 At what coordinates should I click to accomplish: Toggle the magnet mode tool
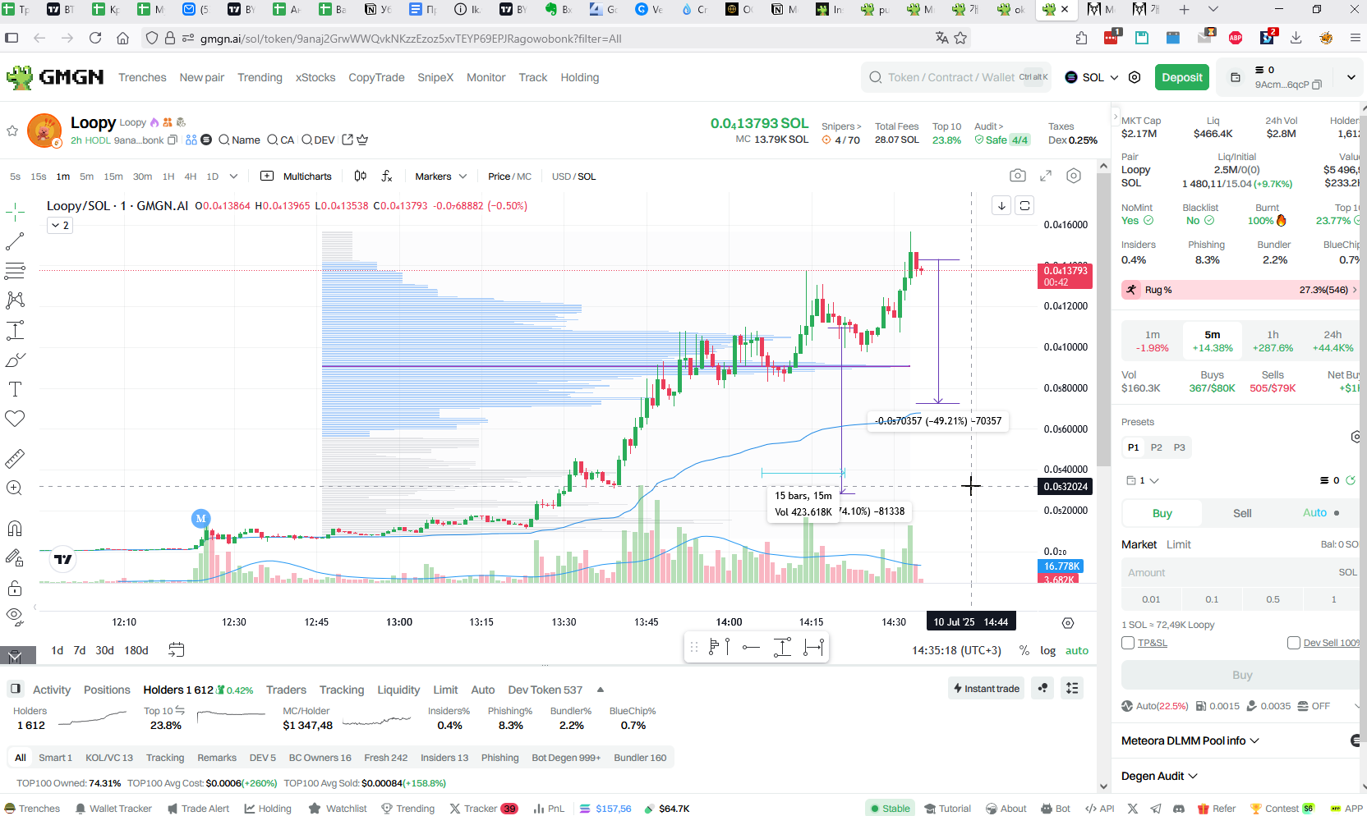click(15, 528)
